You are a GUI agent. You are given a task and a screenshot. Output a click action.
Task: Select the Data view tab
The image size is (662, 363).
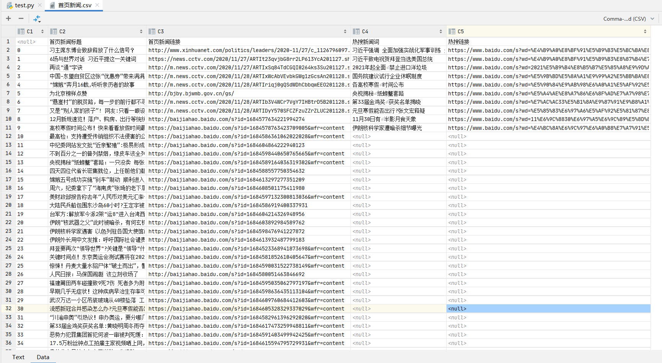coord(43,357)
